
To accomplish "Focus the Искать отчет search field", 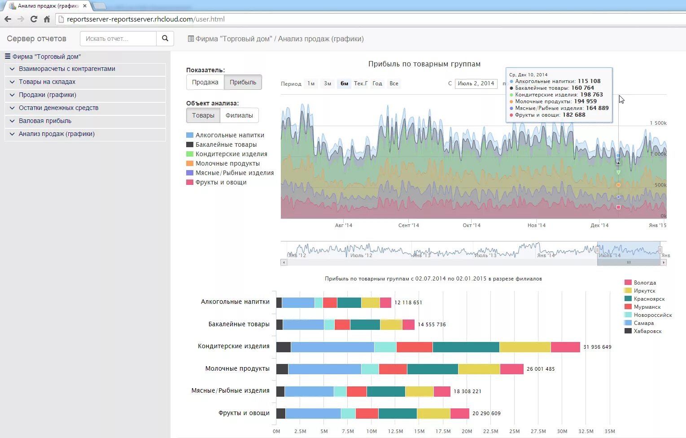I will [118, 39].
